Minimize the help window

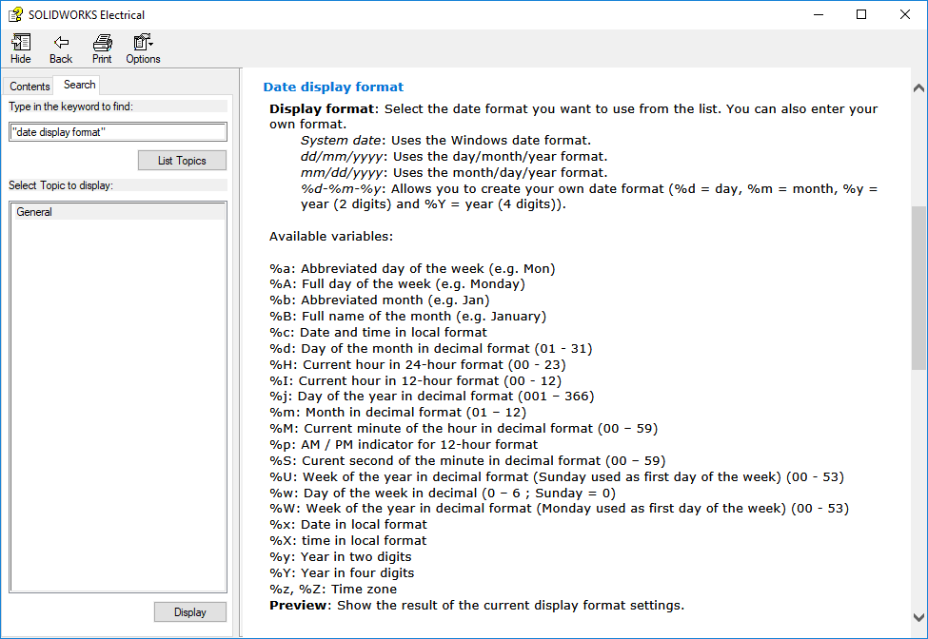(x=818, y=14)
